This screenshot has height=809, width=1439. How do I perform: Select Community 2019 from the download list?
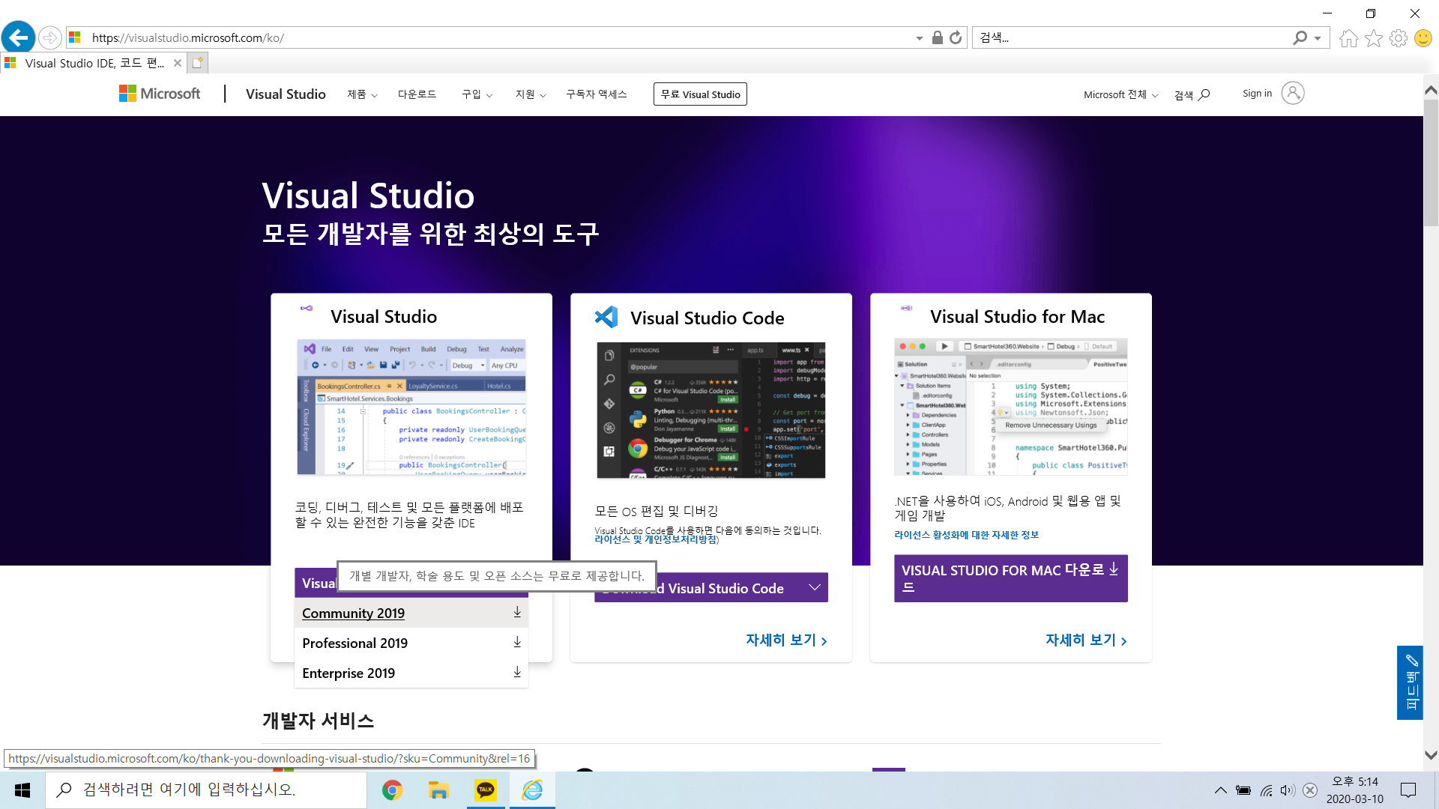(x=411, y=613)
